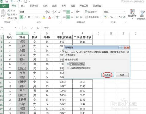Click the Save icon in quick access toolbar

[7, 1]
